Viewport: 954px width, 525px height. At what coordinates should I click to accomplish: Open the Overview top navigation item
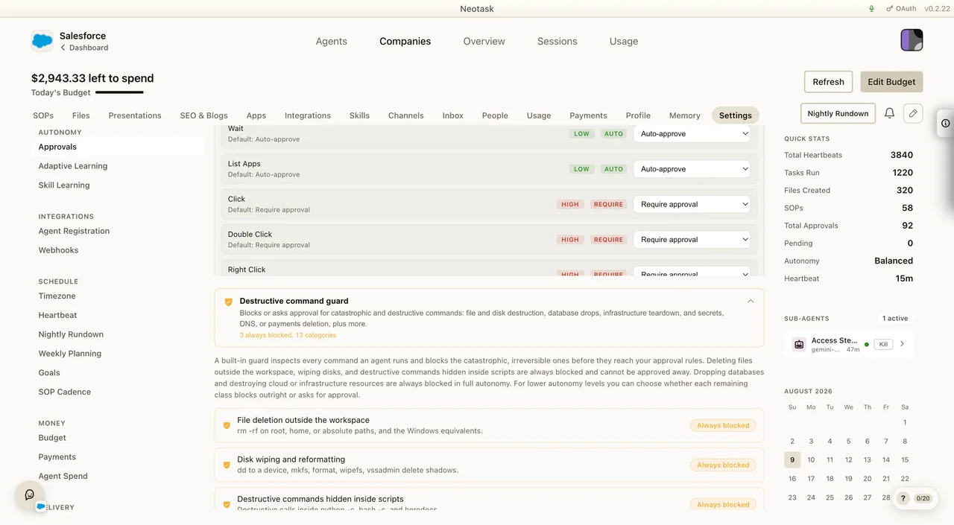point(484,42)
